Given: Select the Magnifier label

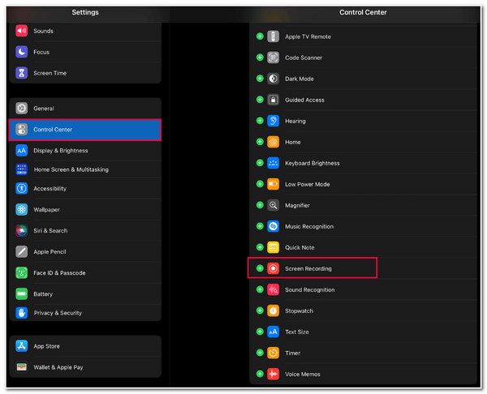Looking at the screenshot, I should pos(297,205).
